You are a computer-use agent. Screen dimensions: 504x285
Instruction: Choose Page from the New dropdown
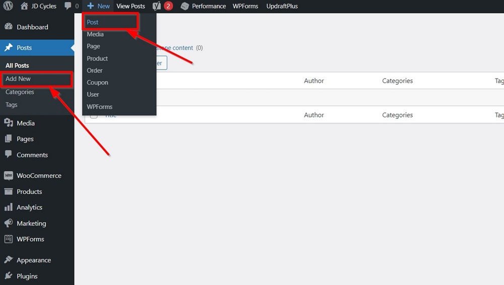click(x=93, y=46)
